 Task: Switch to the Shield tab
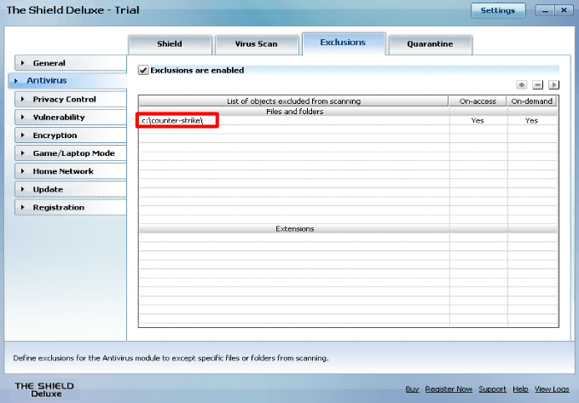click(170, 44)
